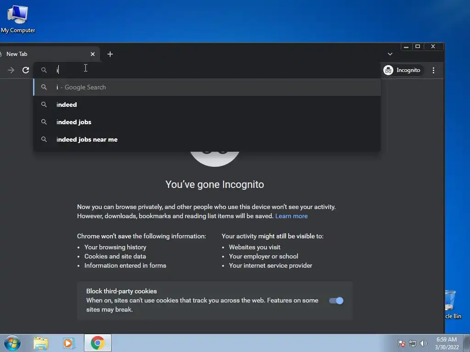Open Chrome's three-dot menu
Image resolution: width=470 pixels, height=352 pixels.
(x=433, y=70)
